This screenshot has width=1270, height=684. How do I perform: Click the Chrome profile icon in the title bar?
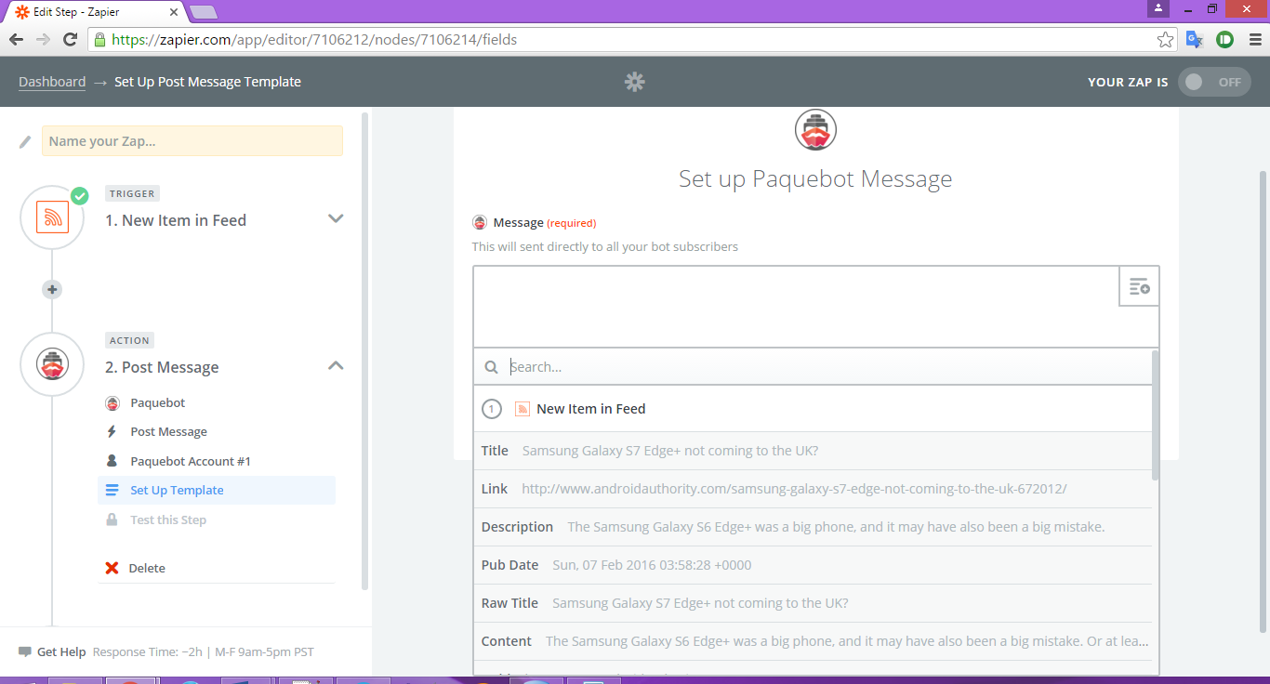point(1158,8)
